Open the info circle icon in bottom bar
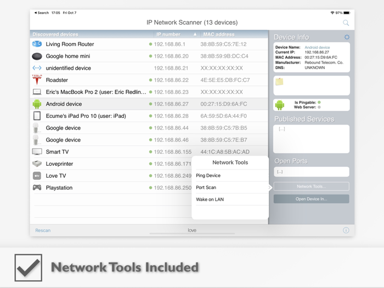The width and height of the screenshot is (384, 288). 346,230
